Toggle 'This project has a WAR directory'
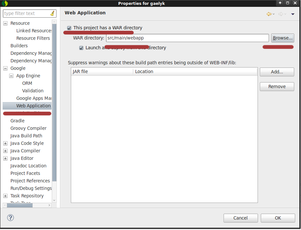This screenshot has height=230, width=301. (x=69, y=28)
